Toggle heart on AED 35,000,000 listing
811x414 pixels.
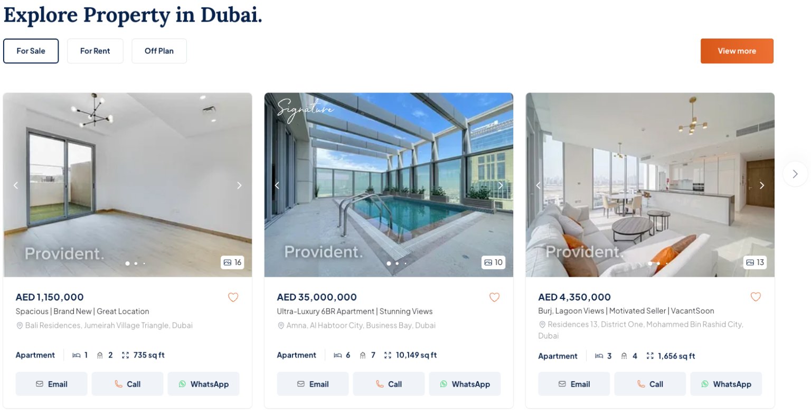pyautogui.click(x=494, y=297)
